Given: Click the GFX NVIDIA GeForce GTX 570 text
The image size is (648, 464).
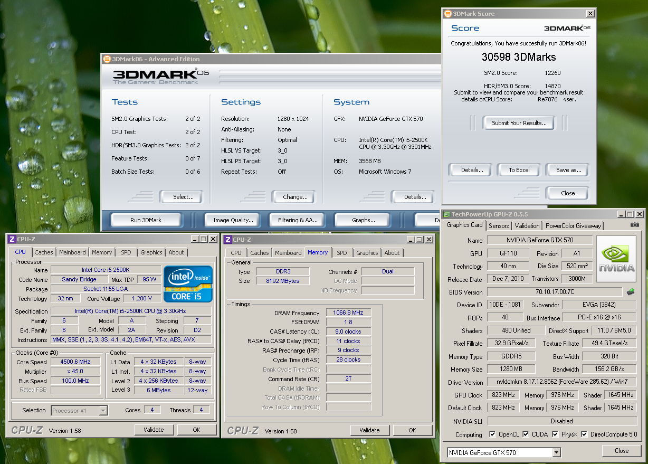Looking at the screenshot, I should click(390, 119).
